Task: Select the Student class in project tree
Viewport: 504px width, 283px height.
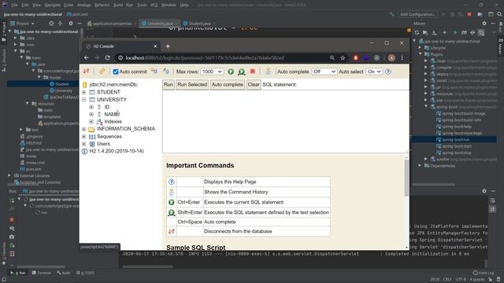Action: [61, 84]
